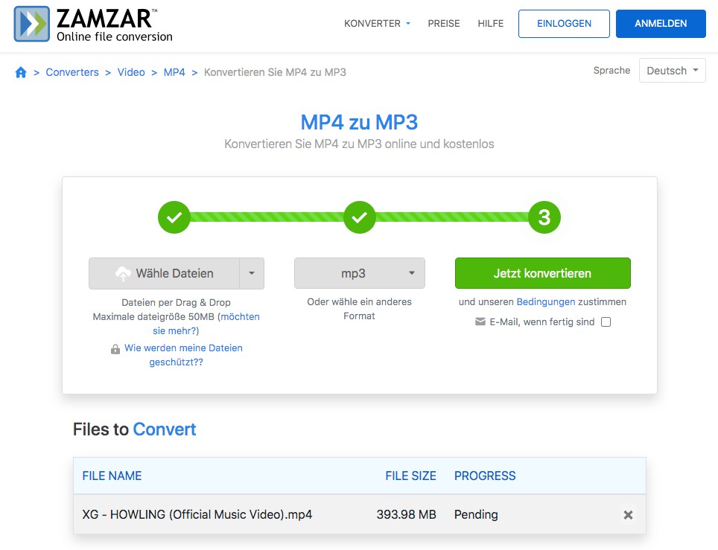Select the 'XG - HOWLING (Official Music Video).mp4' filename
The height and width of the screenshot is (550, 718).
(x=197, y=514)
